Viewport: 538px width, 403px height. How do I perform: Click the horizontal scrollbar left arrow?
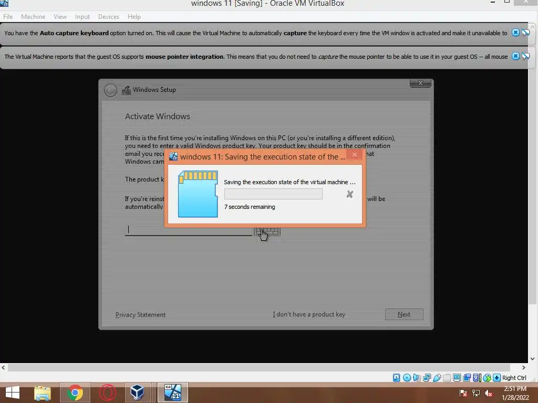pos(3,367)
